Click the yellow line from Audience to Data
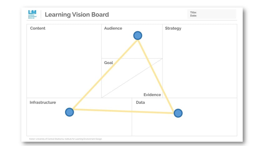Viewport: 260px width, 146px height. click(x=156, y=76)
